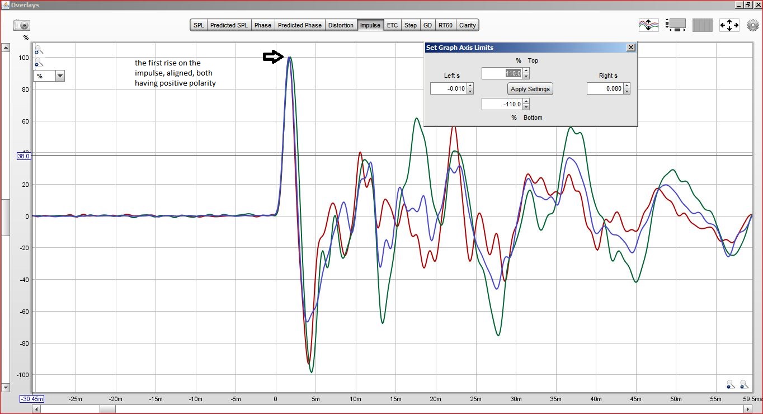This screenshot has height=414, width=763.
Task: Click the fit-to-data four-arrows icon
Action: point(729,25)
